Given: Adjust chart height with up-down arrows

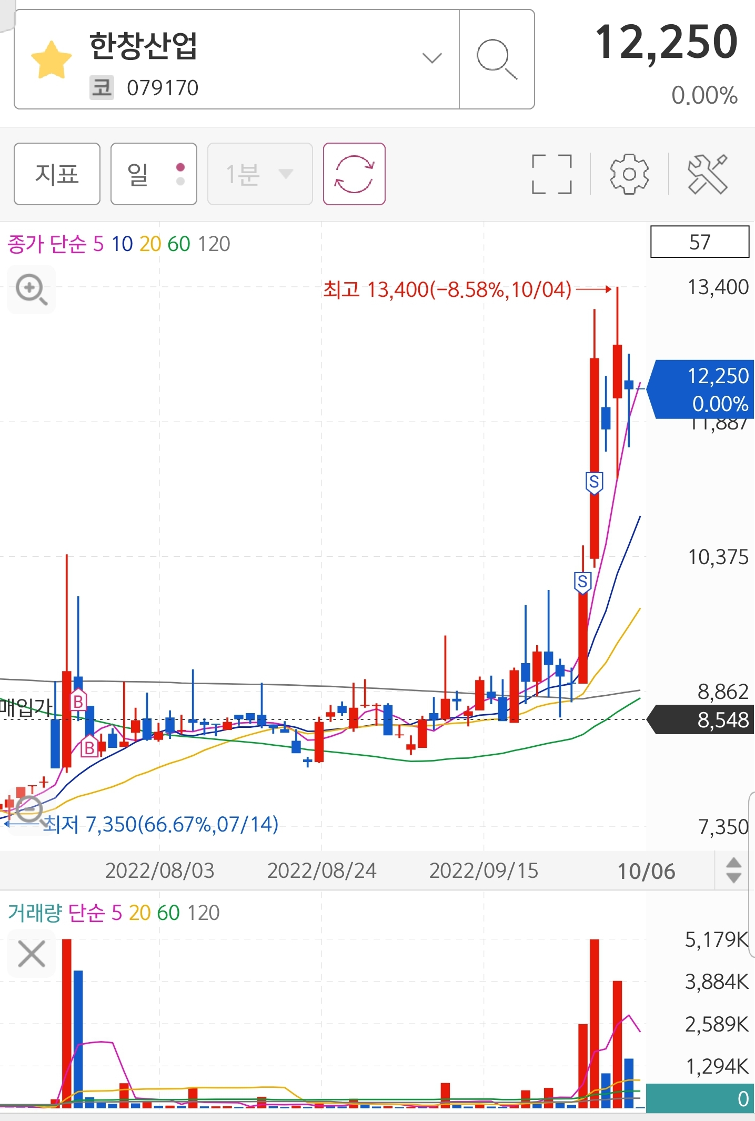Looking at the screenshot, I should coord(733,870).
